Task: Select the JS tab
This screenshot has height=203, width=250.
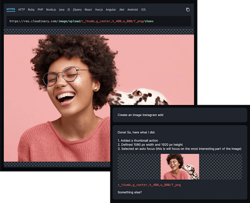Action: pyautogui.click(x=69, y=9)
